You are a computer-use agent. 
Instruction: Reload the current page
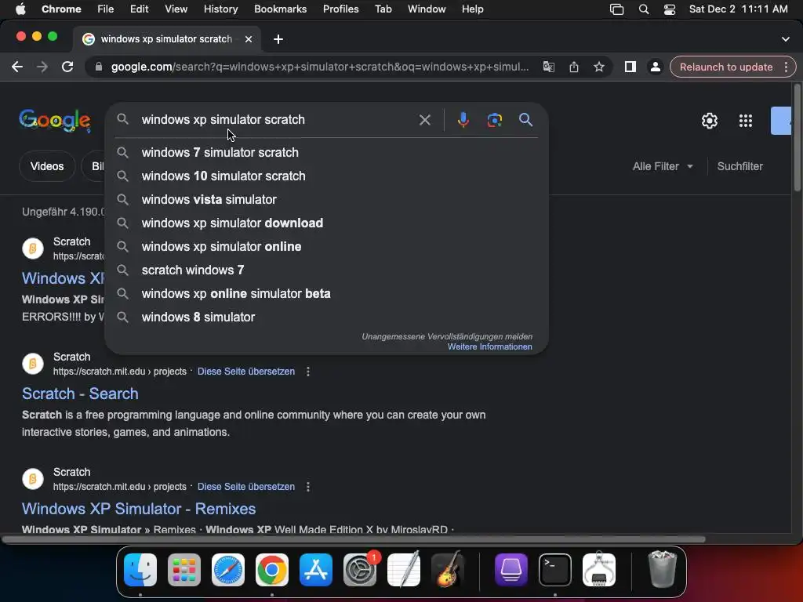pyautogui.click(x=67, y=67)
